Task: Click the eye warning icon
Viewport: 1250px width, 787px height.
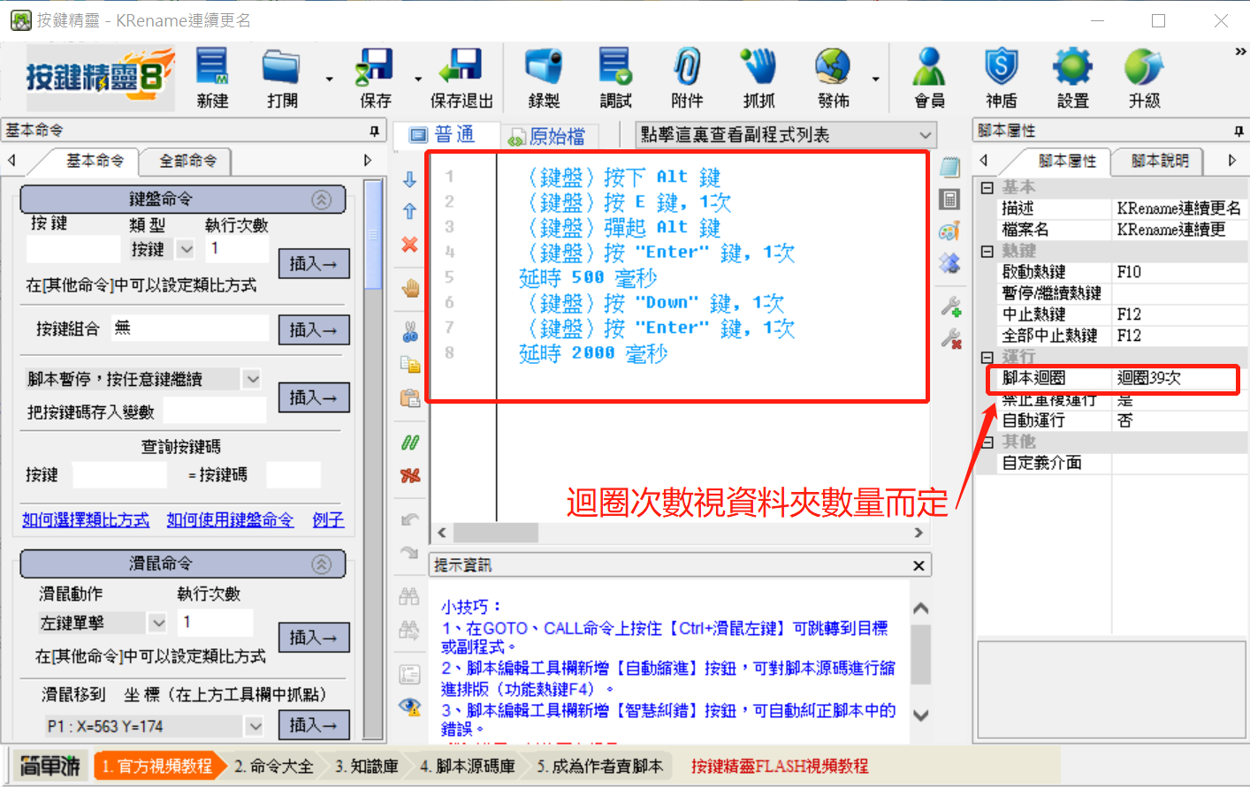Action: [409, 706]
